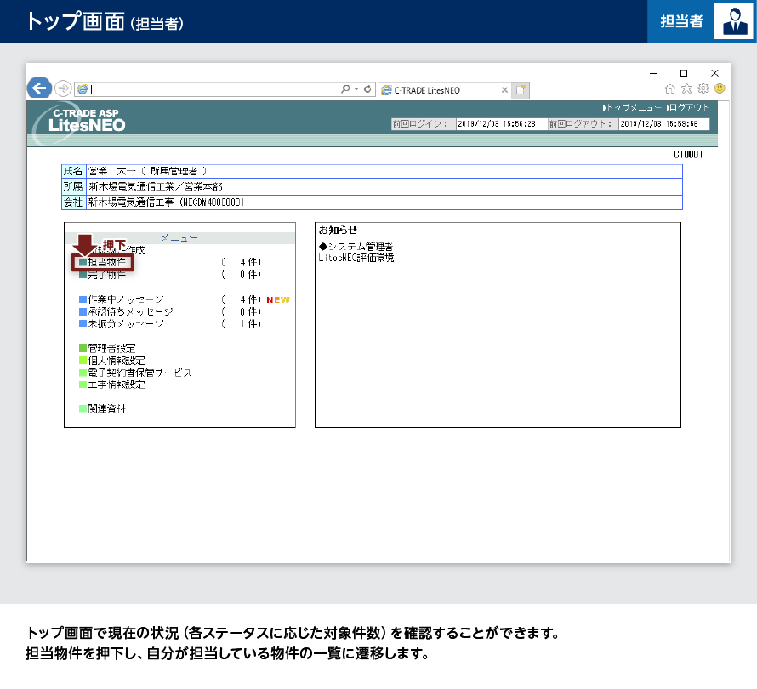Click the 担当者 person icon in header
This screenshot has height=689, width=757.
pyautogui.click(x=732, y=21)
